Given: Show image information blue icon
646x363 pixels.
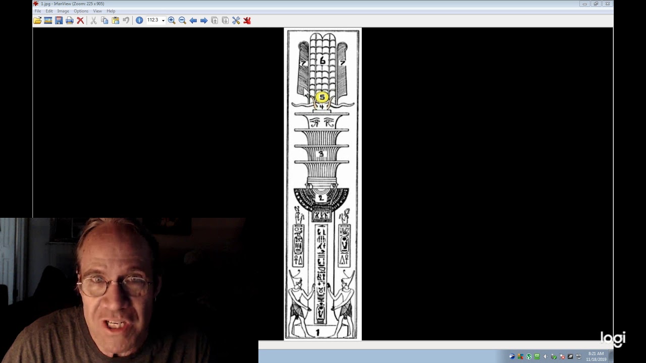Looking at the screenshot, I should (x=139, y=20).
